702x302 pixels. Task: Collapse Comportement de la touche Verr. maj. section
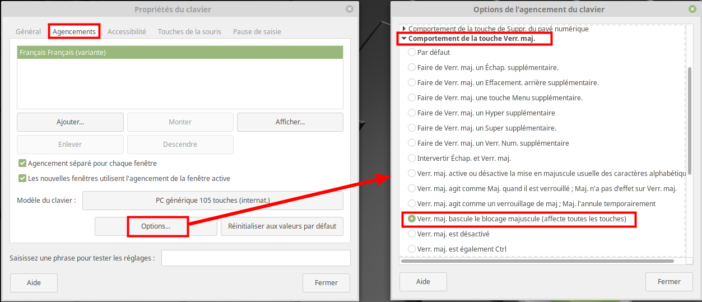(x=403, y=39)
